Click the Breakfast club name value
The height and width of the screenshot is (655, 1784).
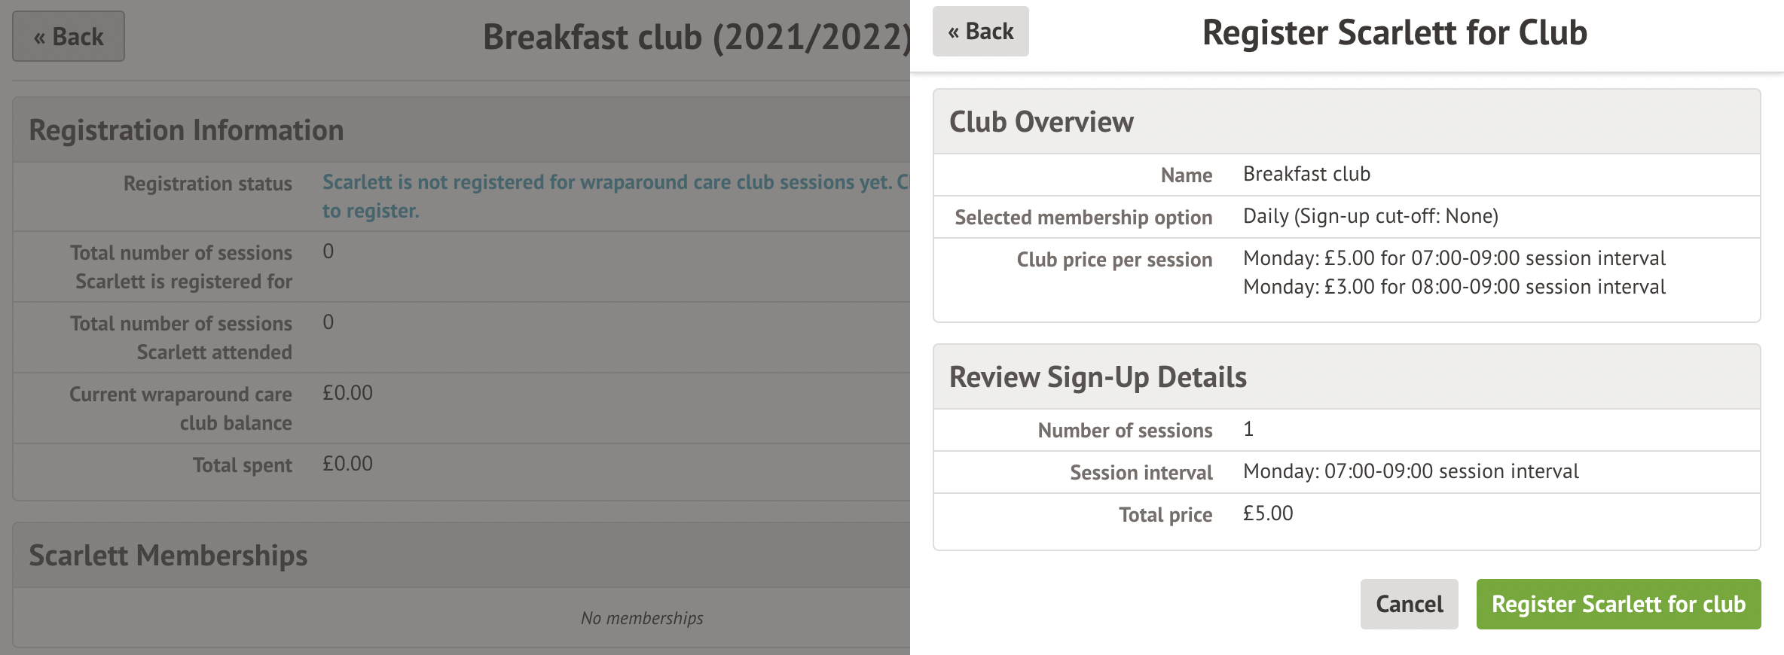[1306, 174]
